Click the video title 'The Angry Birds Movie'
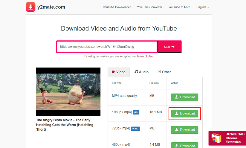The height and width of the screenshot is (148, 246). coord(65,125)
